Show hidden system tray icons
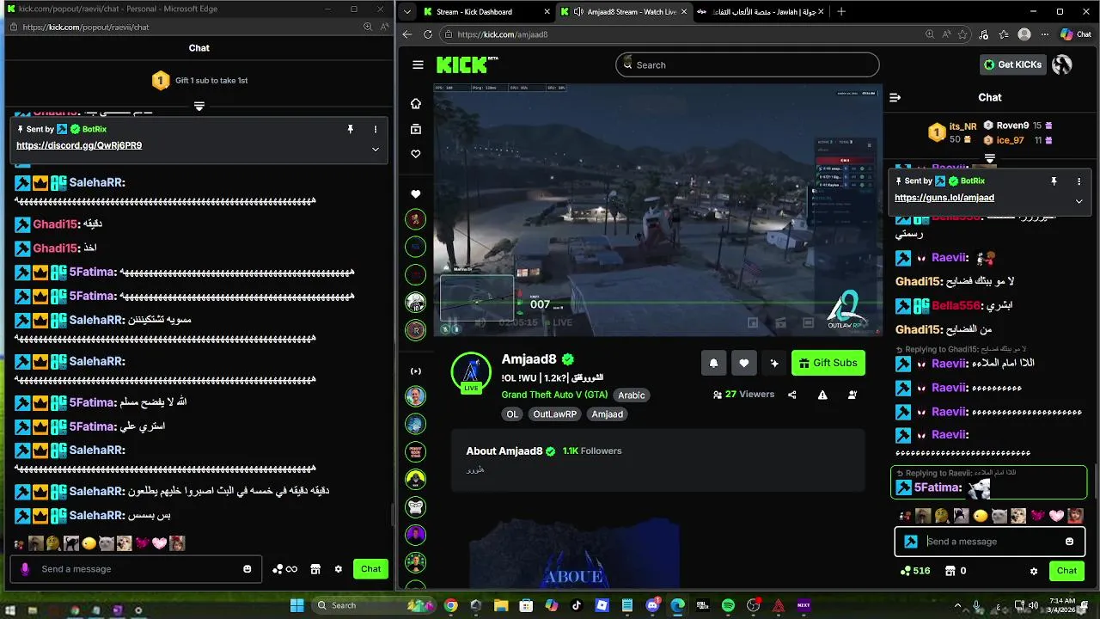The image size is (1100, 619). tap(957, 605)
